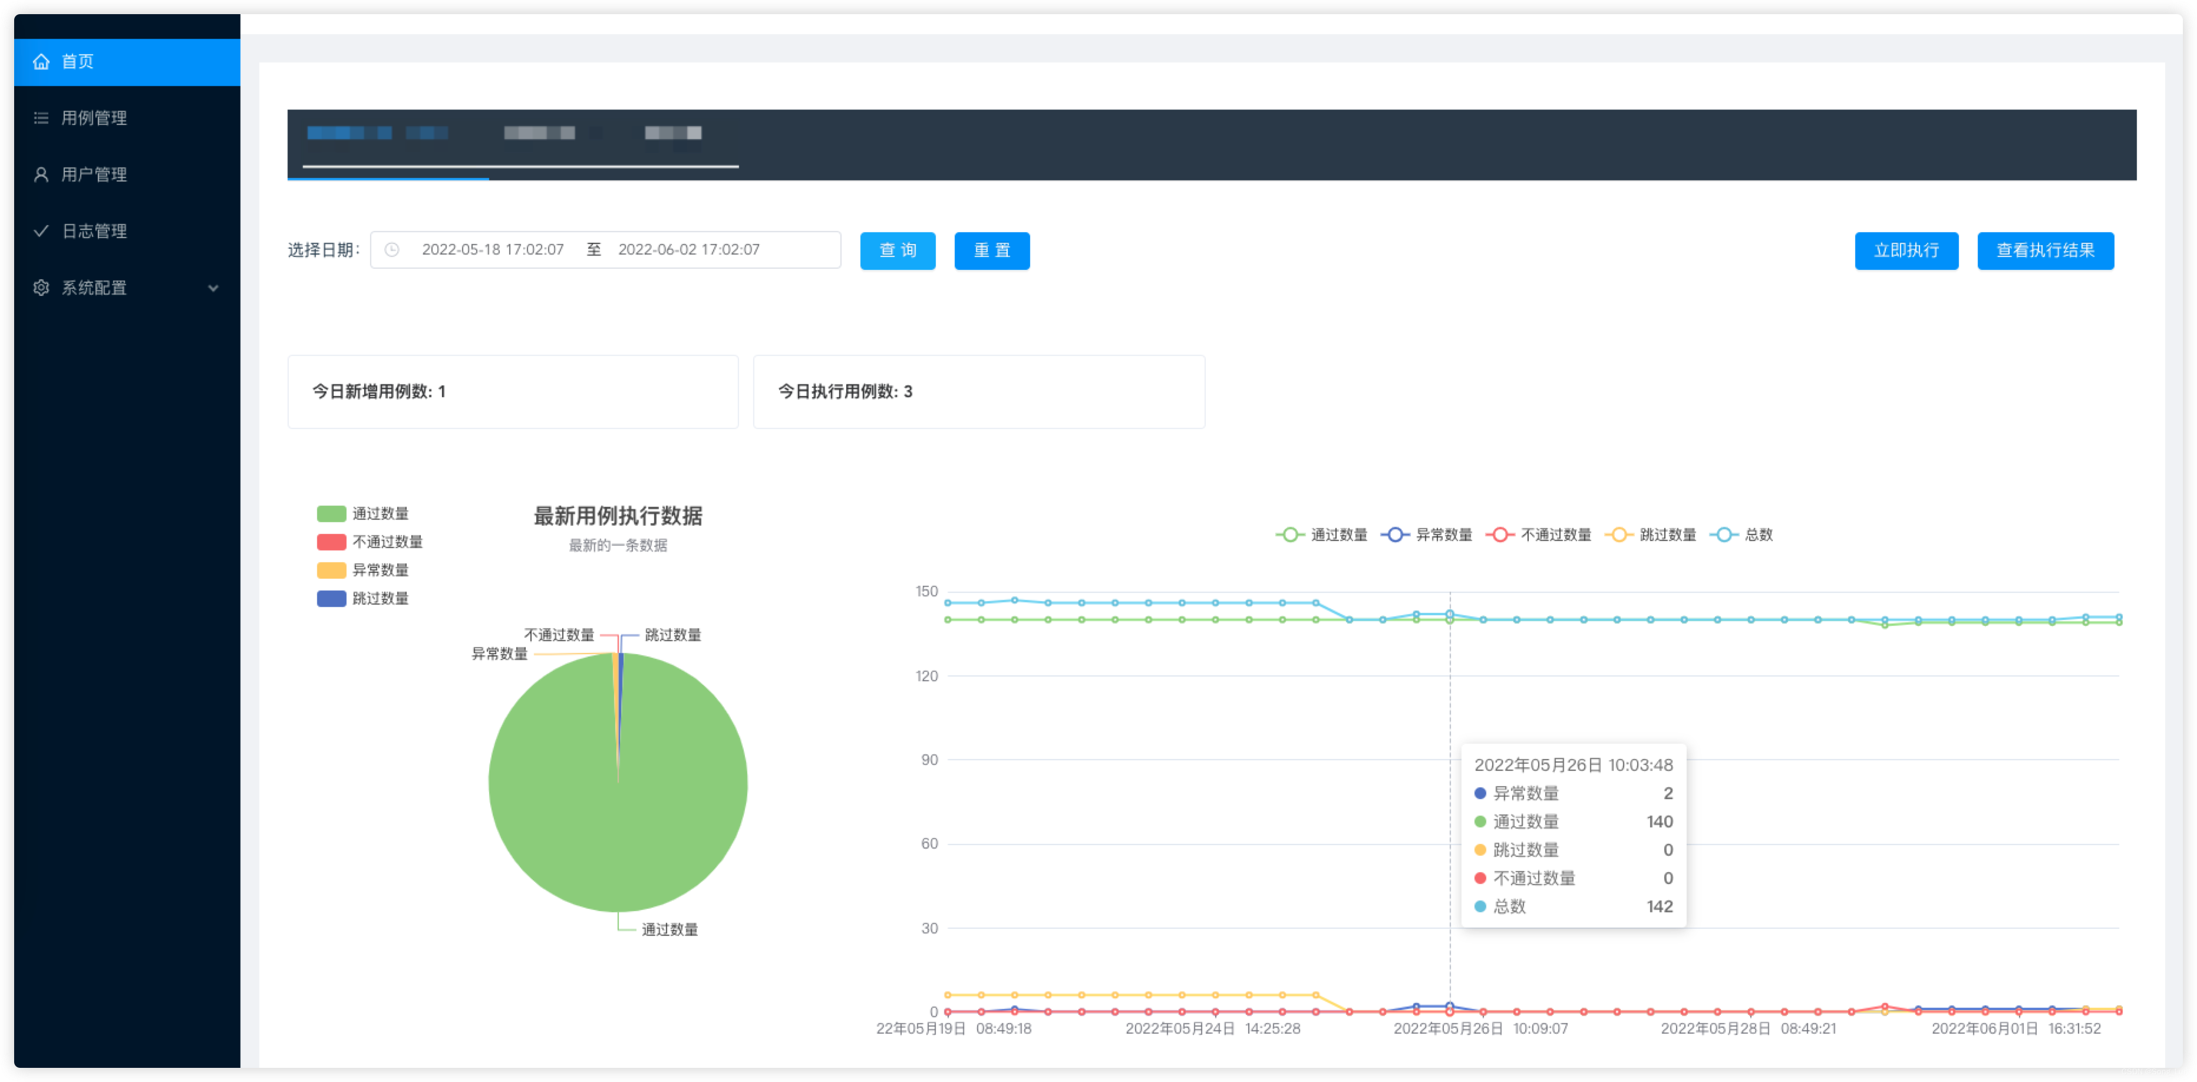Image resolution: width=2197 pixels, height=1082 pixels.
Task: Click axis label 2022年05月28日 08:49:21
Action: [x=1749, y=1028]
